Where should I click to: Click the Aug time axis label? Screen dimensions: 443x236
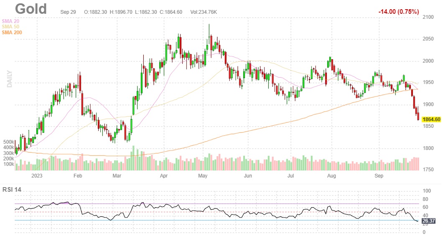[x=331, y=175]
